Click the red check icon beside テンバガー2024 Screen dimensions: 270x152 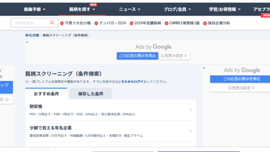tap(96, 23)
